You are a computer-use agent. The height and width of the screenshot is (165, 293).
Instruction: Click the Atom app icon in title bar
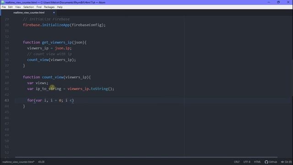[x=3, y=2]
